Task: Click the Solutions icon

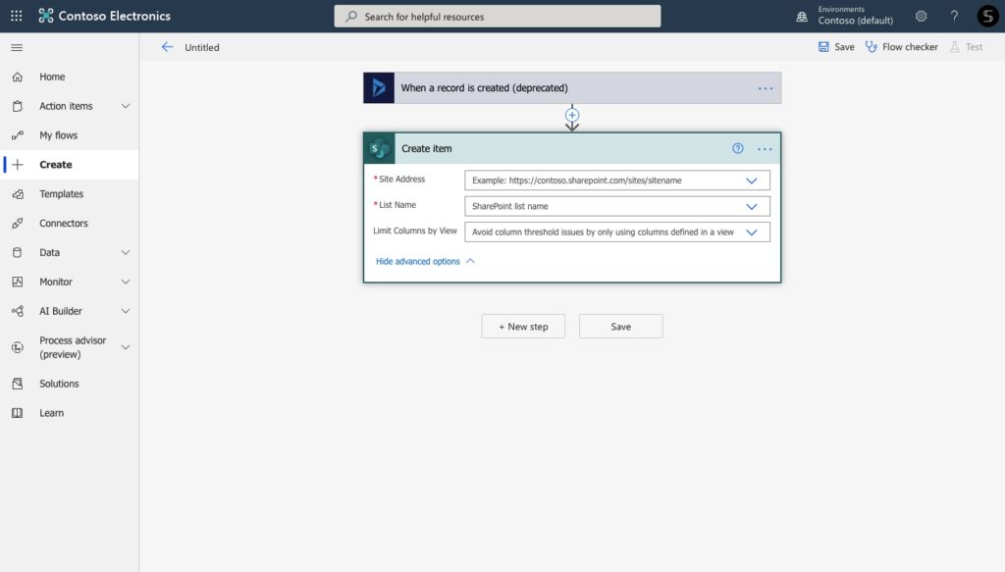Action: (18, 384)
